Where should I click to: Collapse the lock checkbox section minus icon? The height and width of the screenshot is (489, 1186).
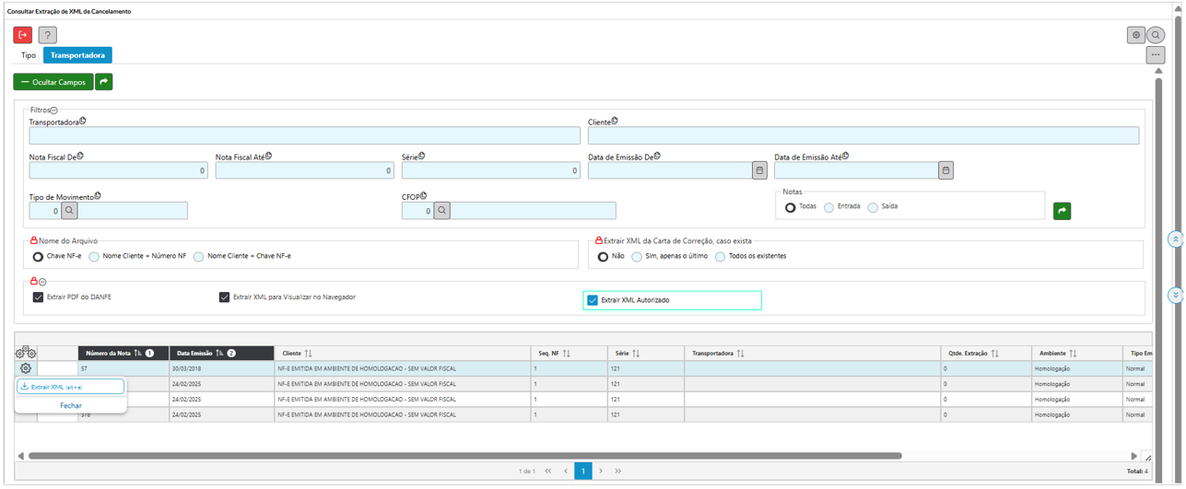(x=42, y=282)
